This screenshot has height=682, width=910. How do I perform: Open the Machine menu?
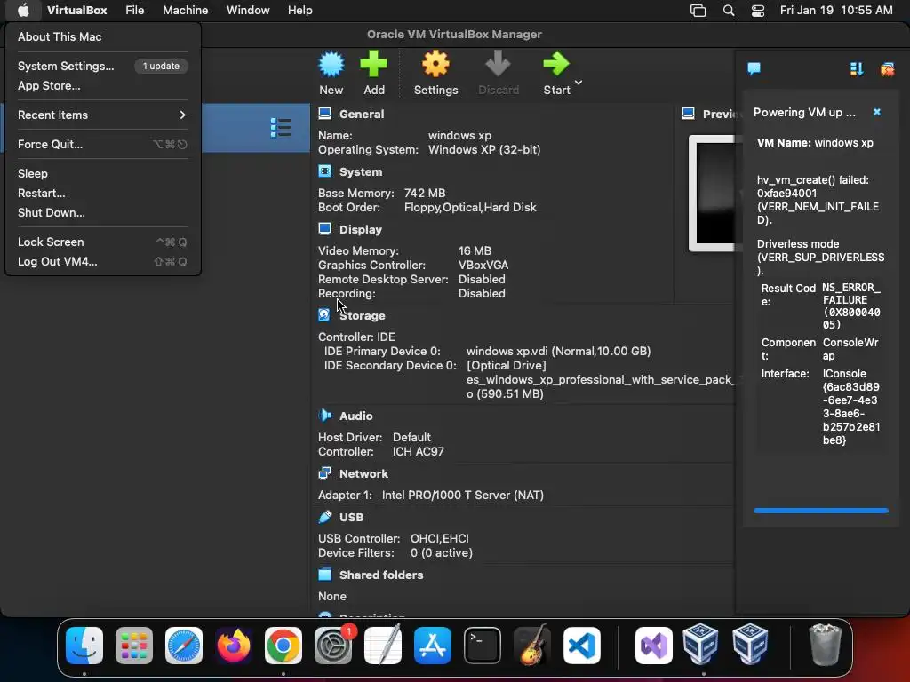tap(185, 10)
